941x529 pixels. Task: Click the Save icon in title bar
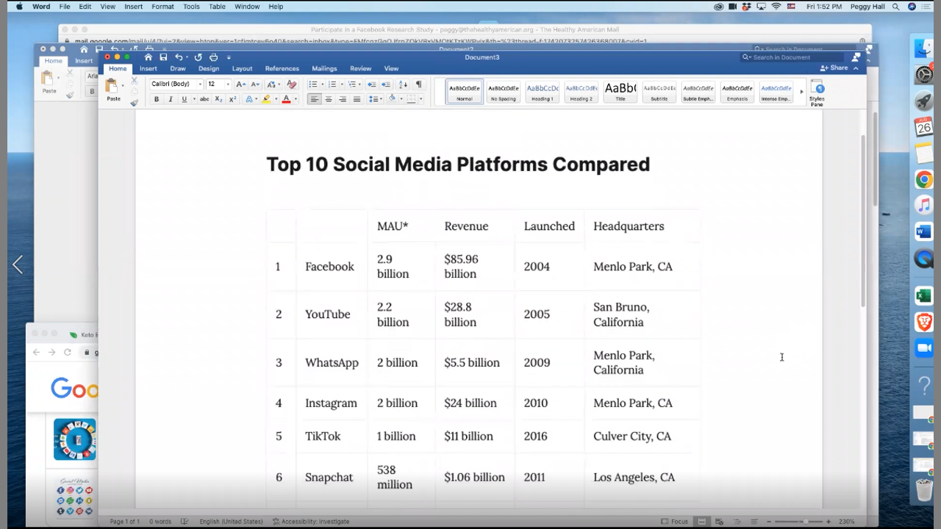pyautogui.click(x=163, y=57)
